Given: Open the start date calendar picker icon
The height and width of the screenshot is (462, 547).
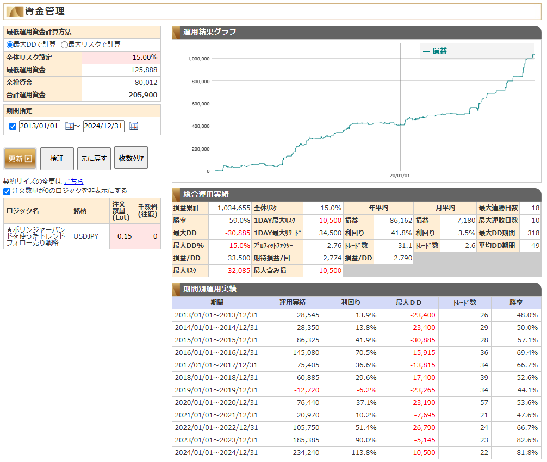Looking at the screenshot, I should [x=70, y=126].
